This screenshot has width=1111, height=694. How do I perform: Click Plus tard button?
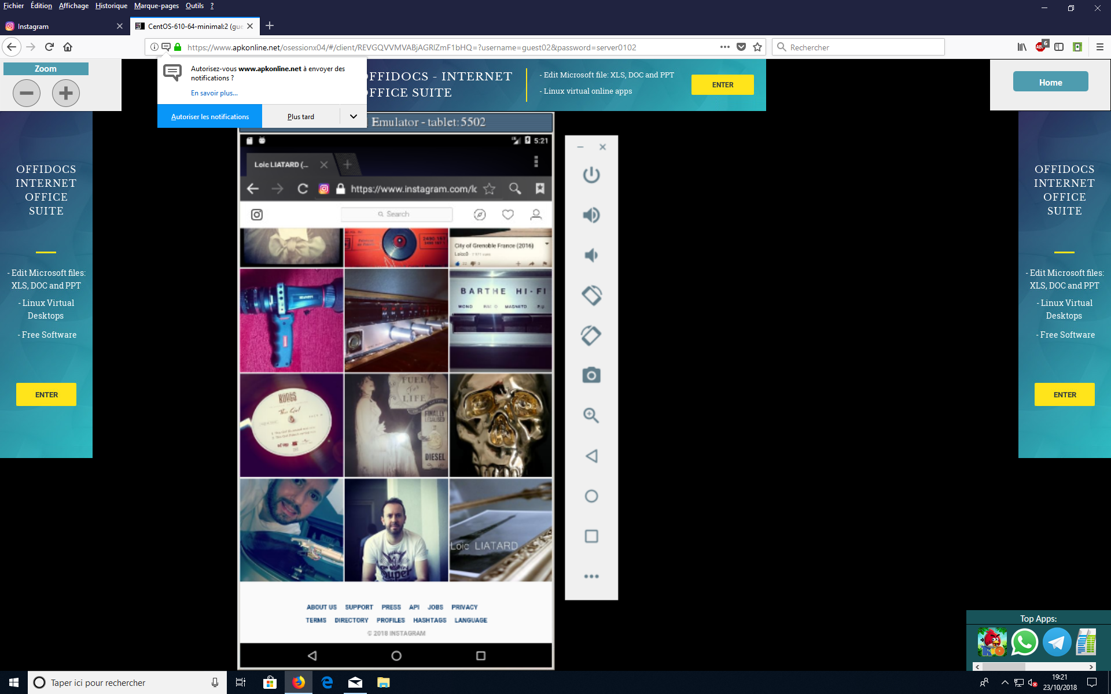pyautogui.click(x=301, y=116)
